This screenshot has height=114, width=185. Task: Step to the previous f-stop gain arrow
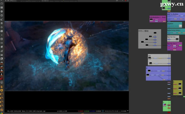coord(6,1)
